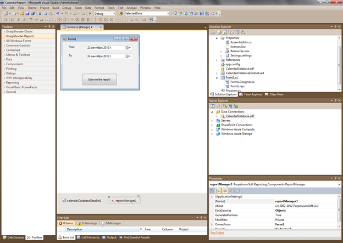The height and width of the screenshot is (243, 343).
Task: Open the Debug configuration dropdown
Action: pos(104,13)
